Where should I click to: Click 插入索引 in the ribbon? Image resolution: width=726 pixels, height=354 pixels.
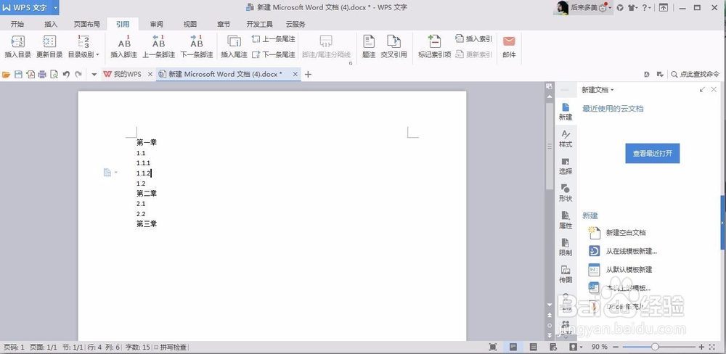[x=473, y=39]
